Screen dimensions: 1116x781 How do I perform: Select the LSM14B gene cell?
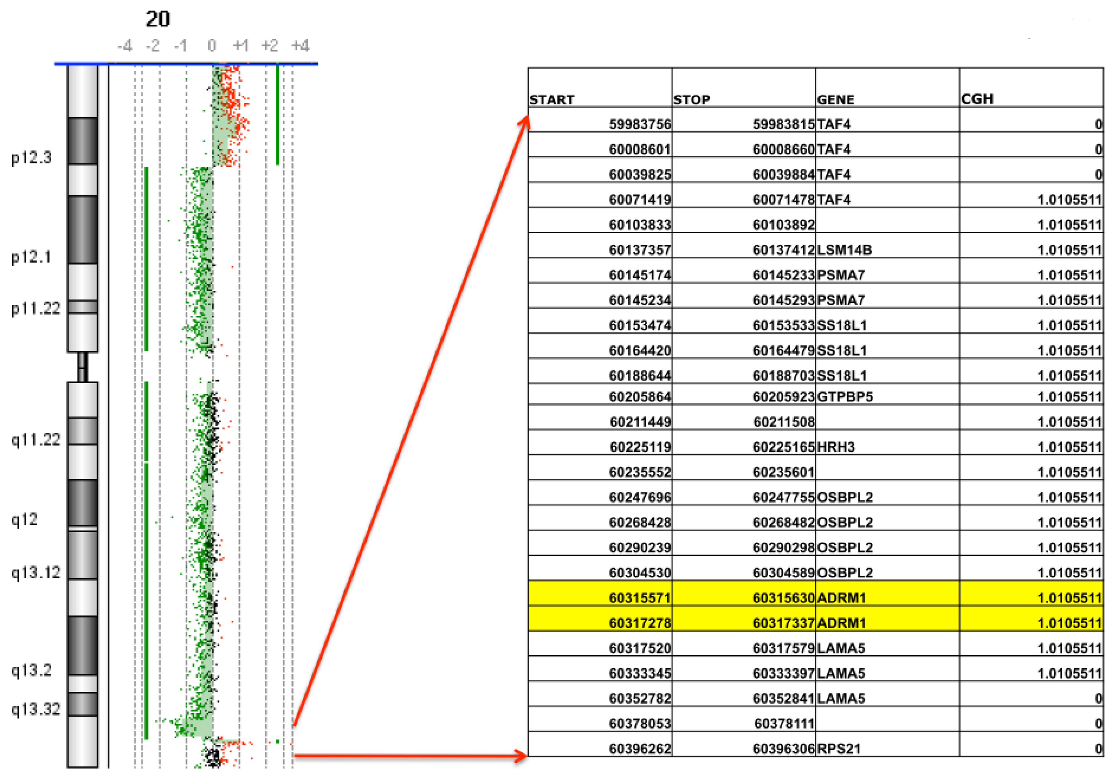(x=844, y=250)
